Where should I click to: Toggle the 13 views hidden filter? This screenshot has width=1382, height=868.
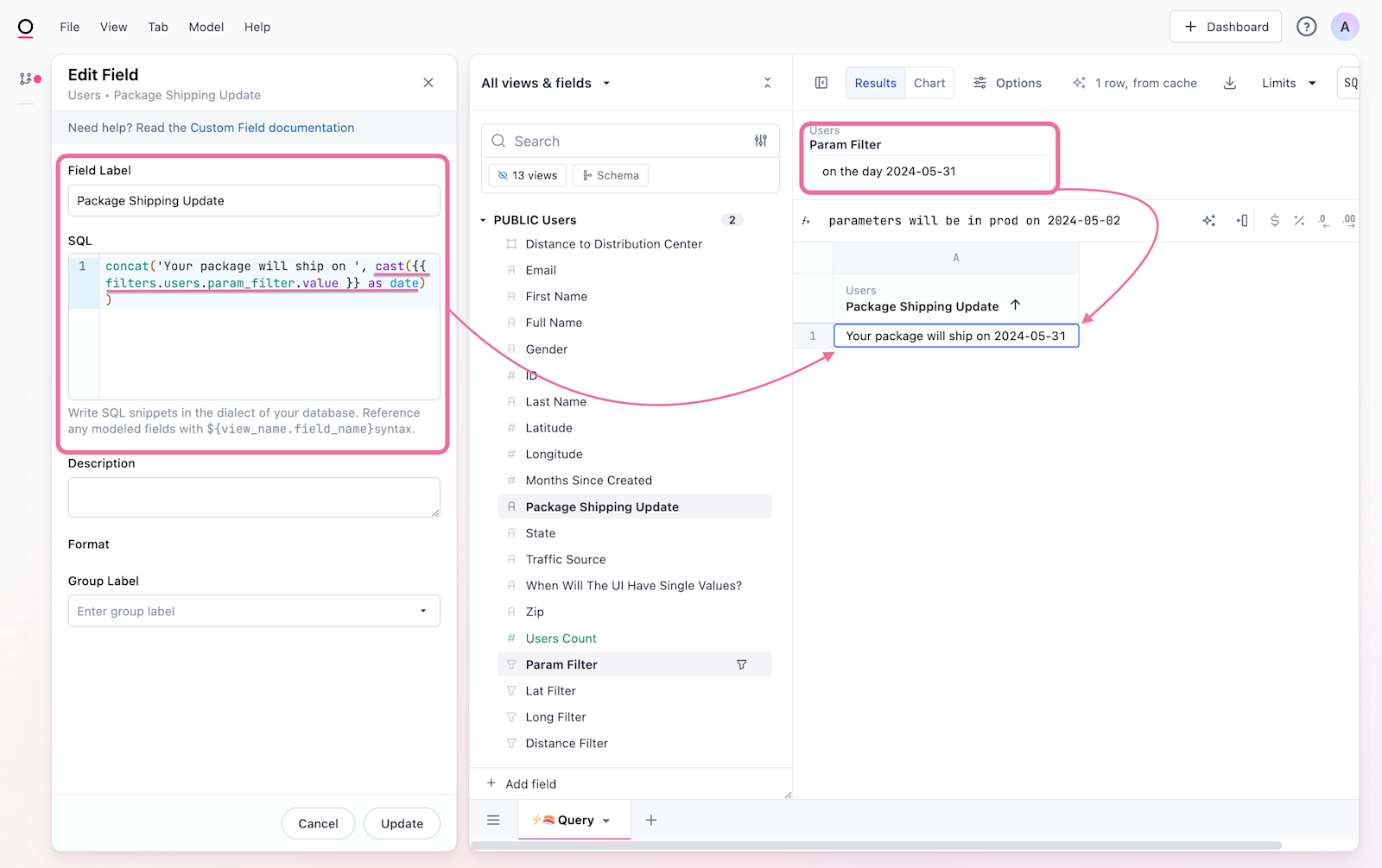[527, 175]
